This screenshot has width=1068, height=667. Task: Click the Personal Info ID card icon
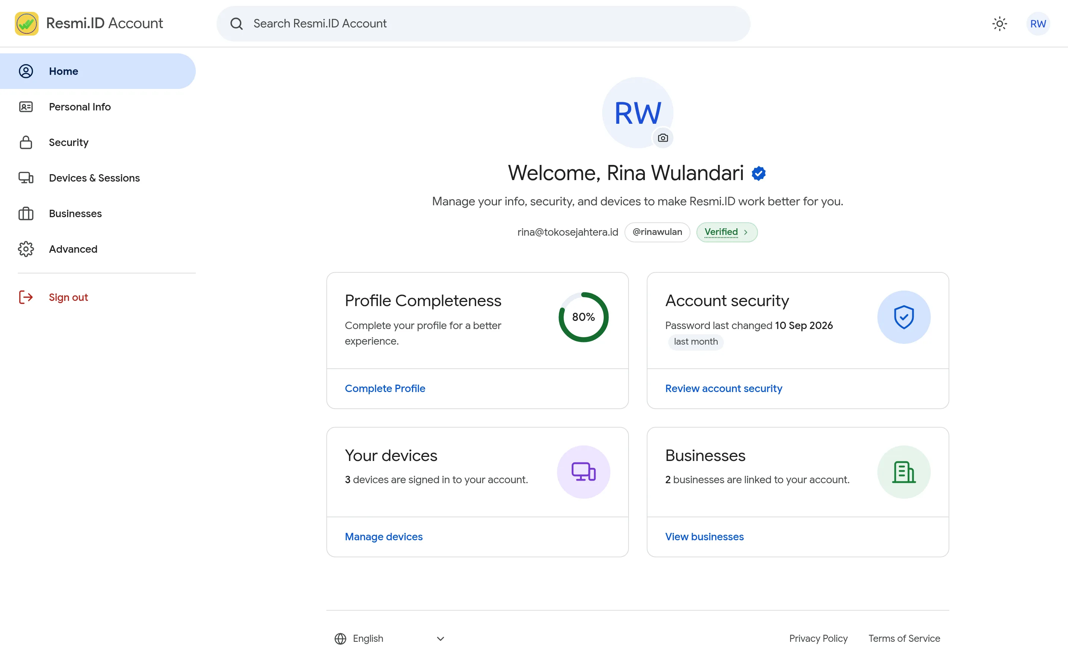coord(26,107)
